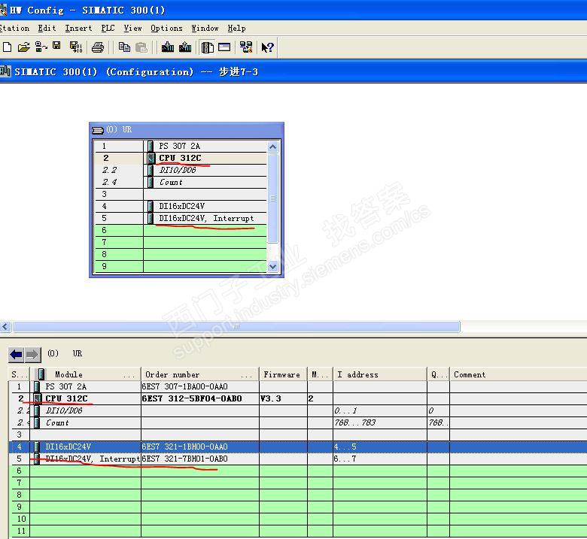The width and height of the screenshot is (587, 539).
Task: Select PS 307 2A row in detail table
Action: pyautogui.click(x=297, y=386)
